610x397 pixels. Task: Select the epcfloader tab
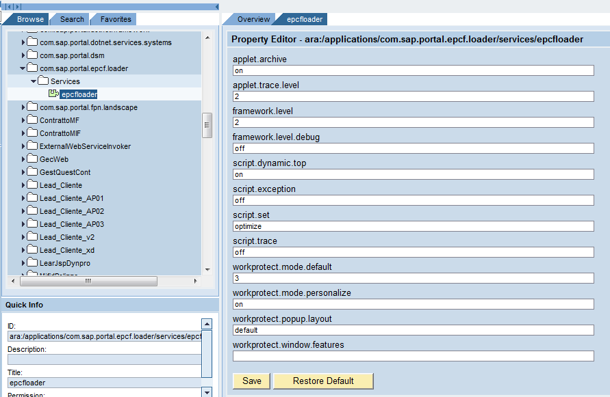(305, 19)
